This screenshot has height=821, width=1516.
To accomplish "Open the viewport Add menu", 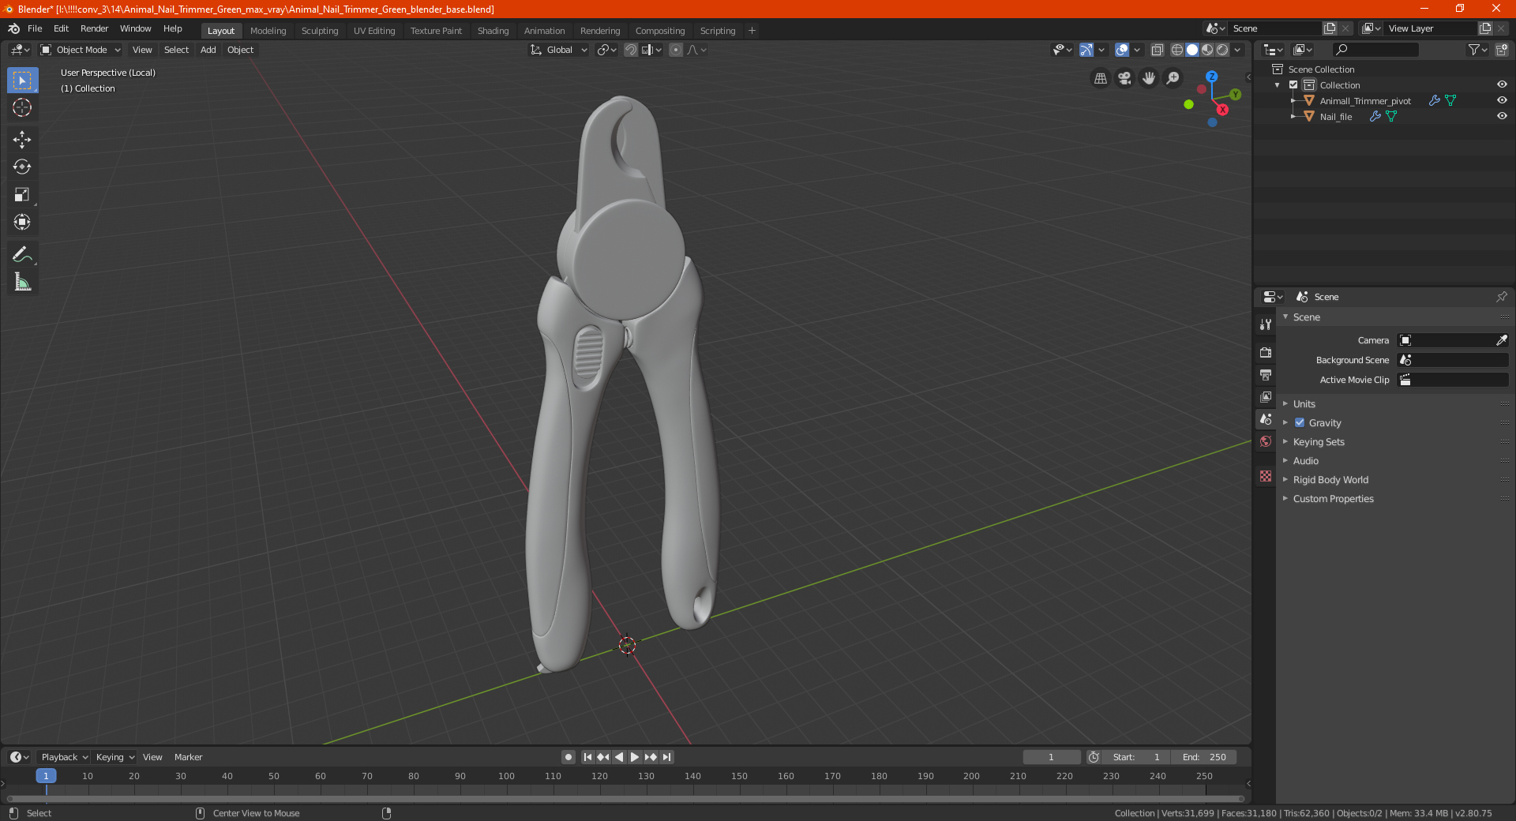I will 208,50.
